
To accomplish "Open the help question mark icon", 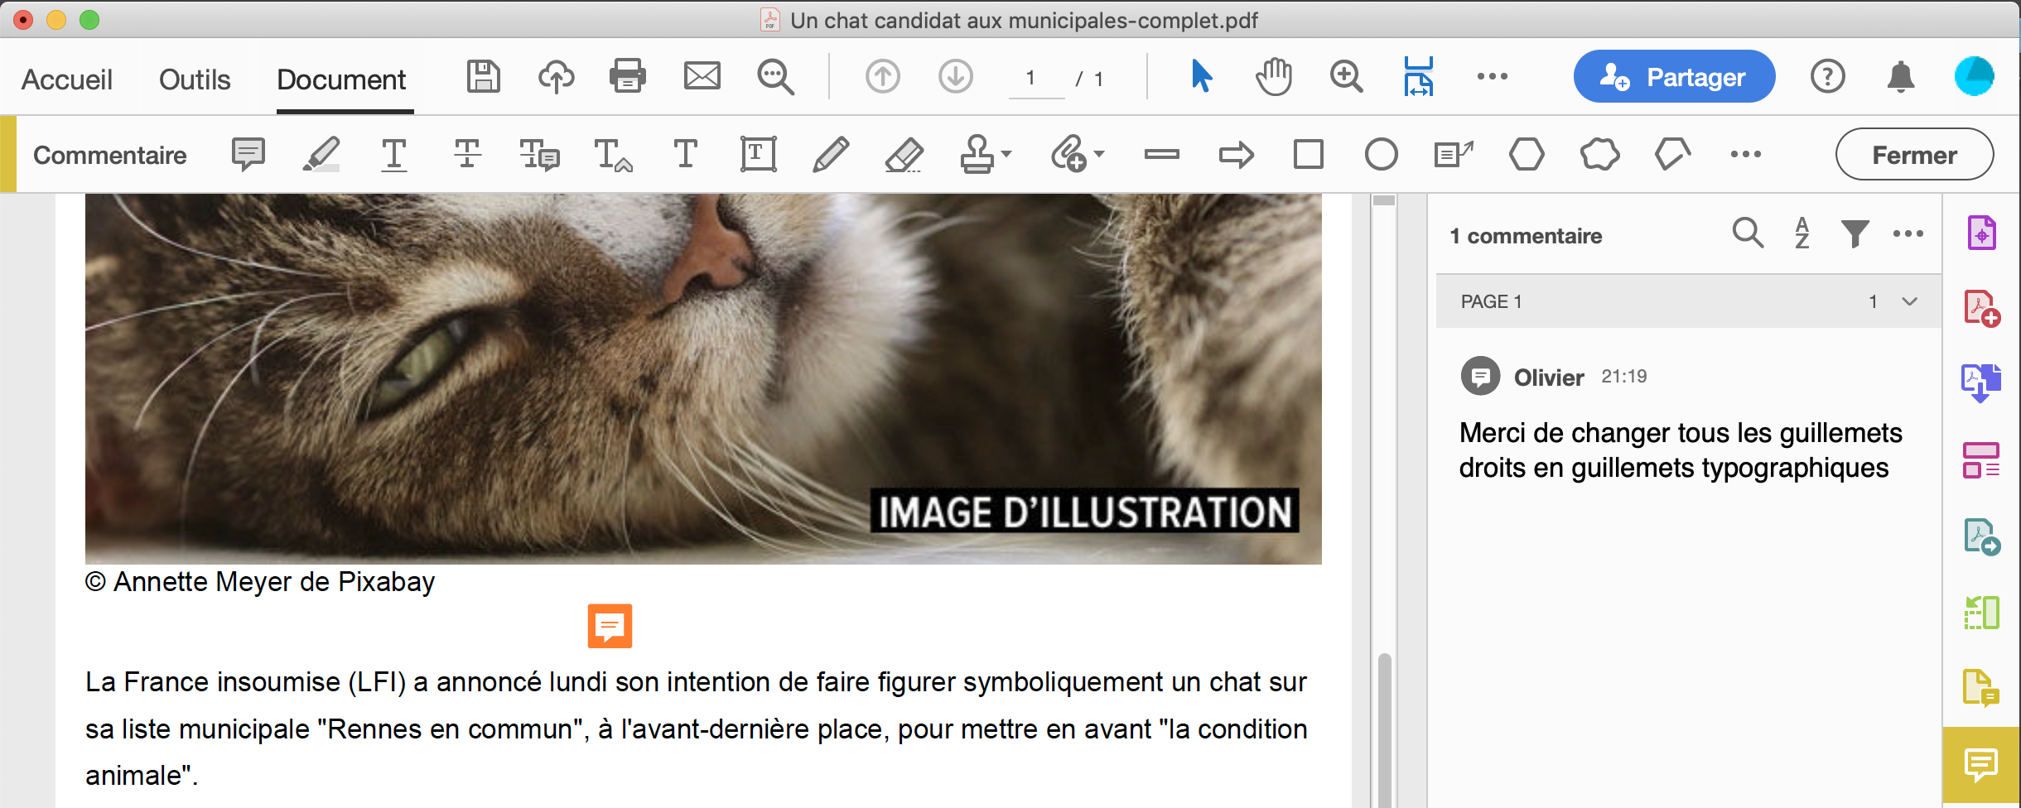I will coord(1827,77).
